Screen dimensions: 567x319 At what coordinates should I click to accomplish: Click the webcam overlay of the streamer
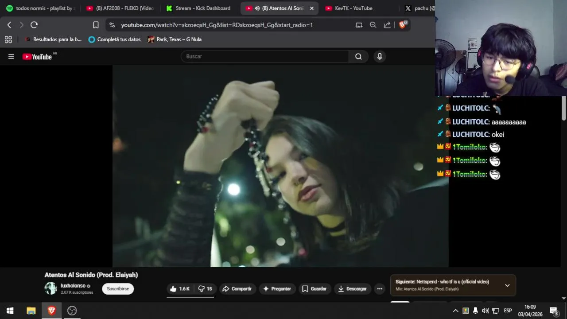pyautogui.click(x=501, y=48)
